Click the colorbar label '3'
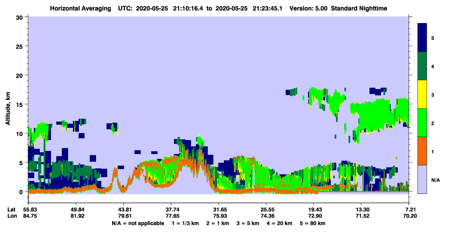 click(x=433, y=95)
